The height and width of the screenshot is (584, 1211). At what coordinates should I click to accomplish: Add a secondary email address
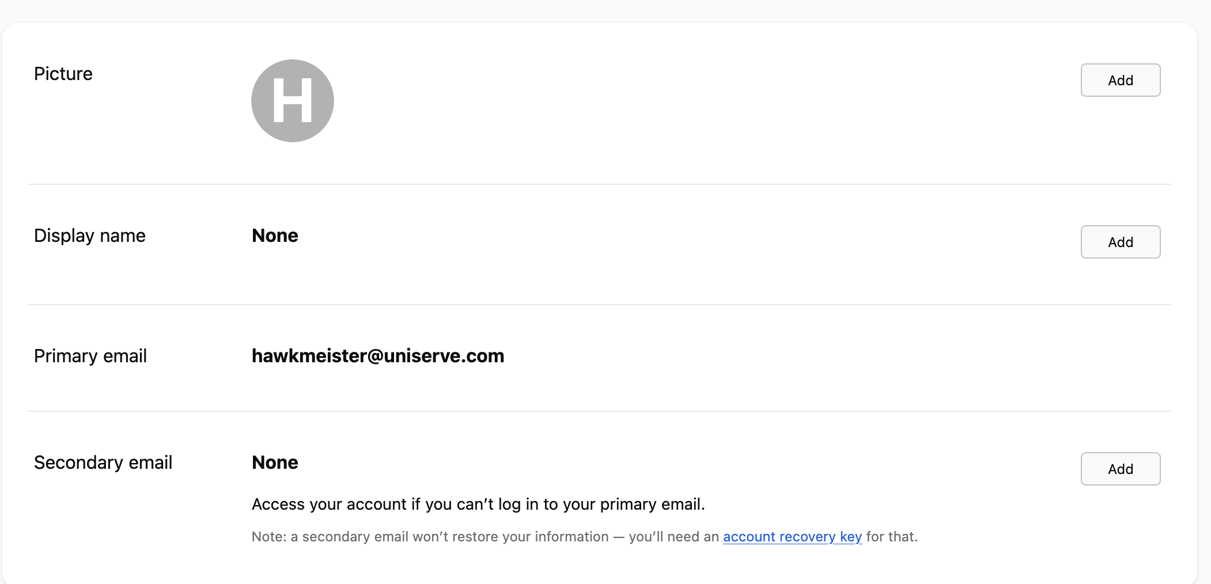click(x=1120, y=469)
